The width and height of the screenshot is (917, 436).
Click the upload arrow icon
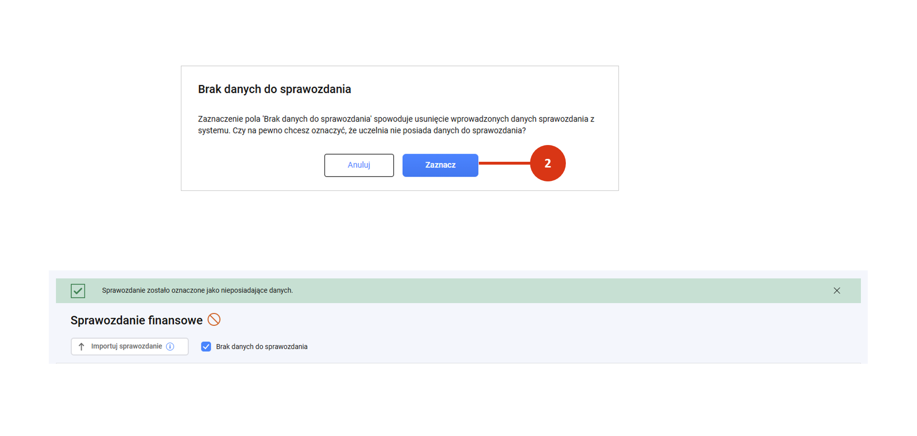81,347
